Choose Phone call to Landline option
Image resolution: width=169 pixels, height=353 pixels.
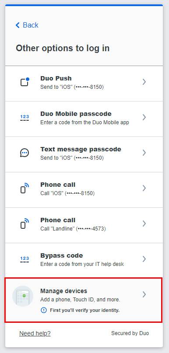coord(84,225)
